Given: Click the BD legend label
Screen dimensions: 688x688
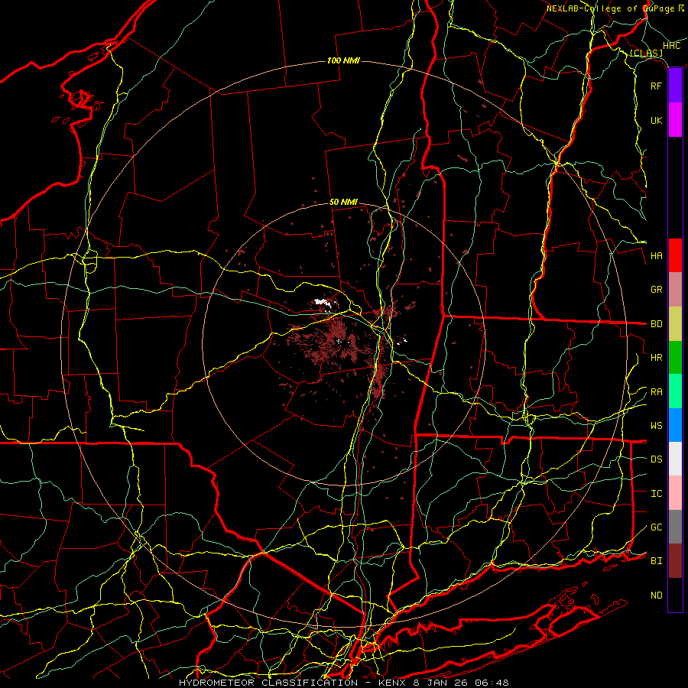Looking at the screenshot, I should pos(657,324).
